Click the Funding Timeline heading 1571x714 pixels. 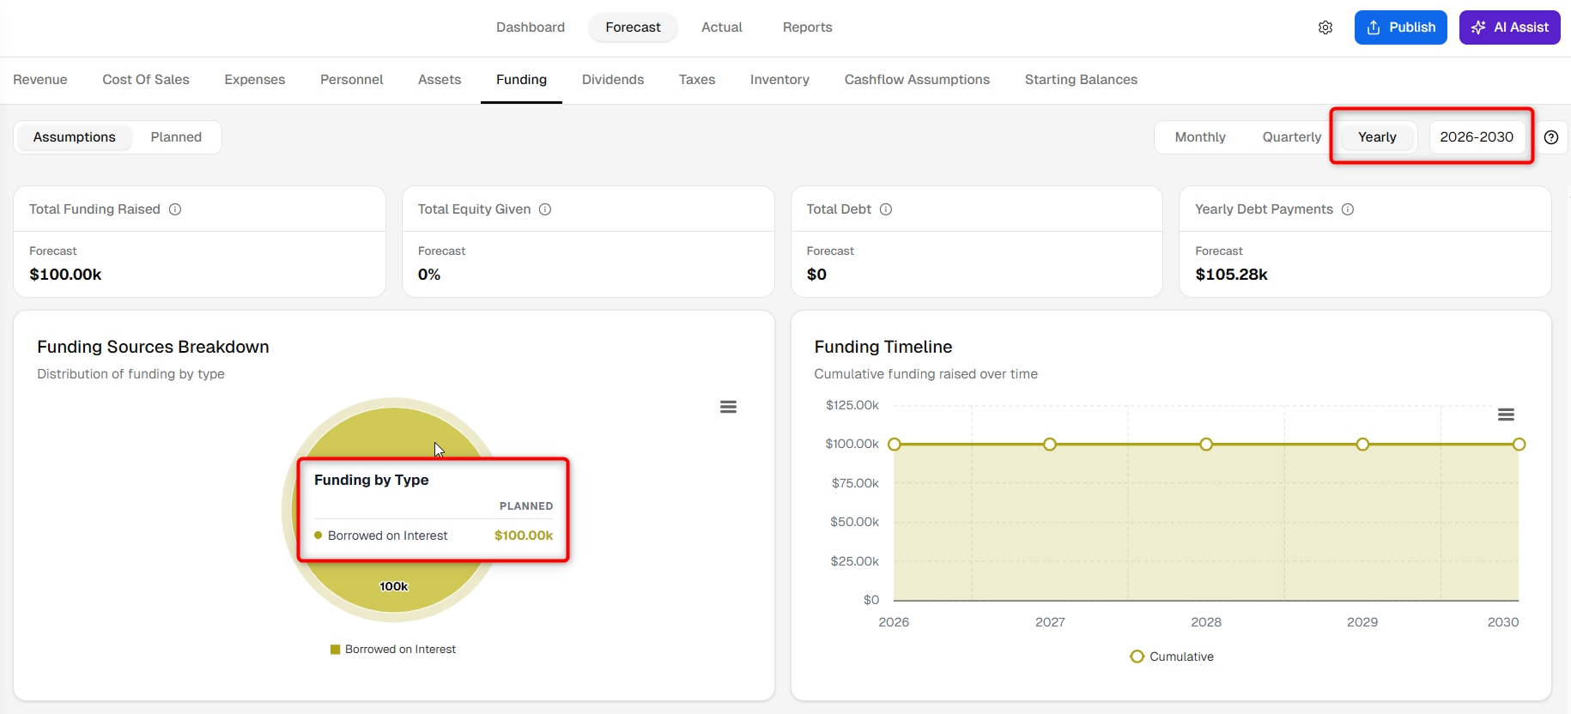883,347
